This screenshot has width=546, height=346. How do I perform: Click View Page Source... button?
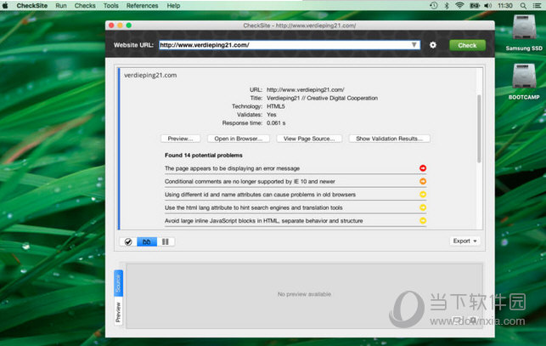click(309, 139)
